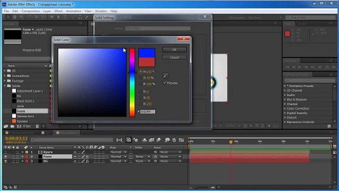Click inside the color saturation-brightness field
339x191 pixels.
pos(92,83)
